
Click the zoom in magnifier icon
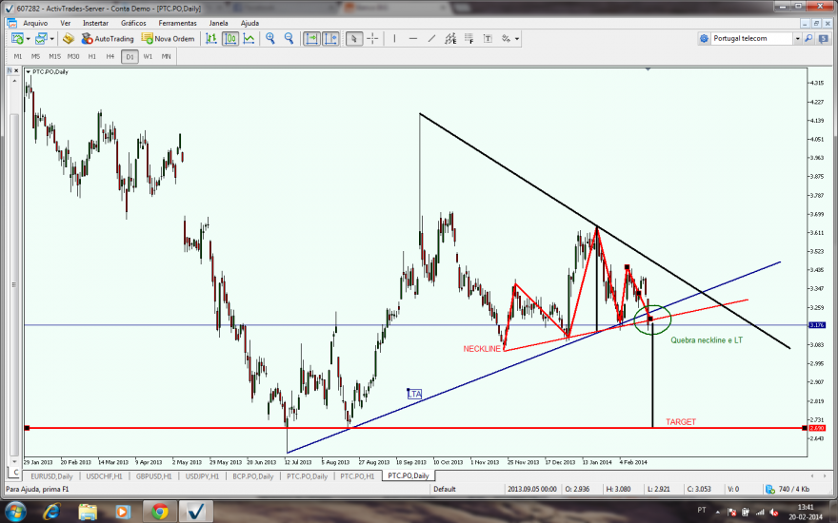click(x=270, y=38)
